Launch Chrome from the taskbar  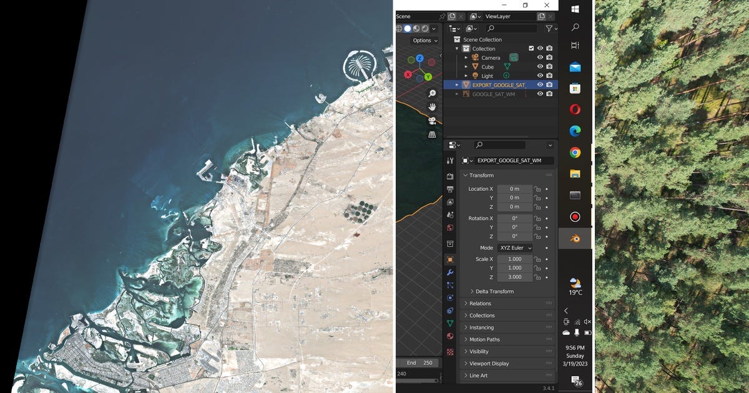click(575, 152)
